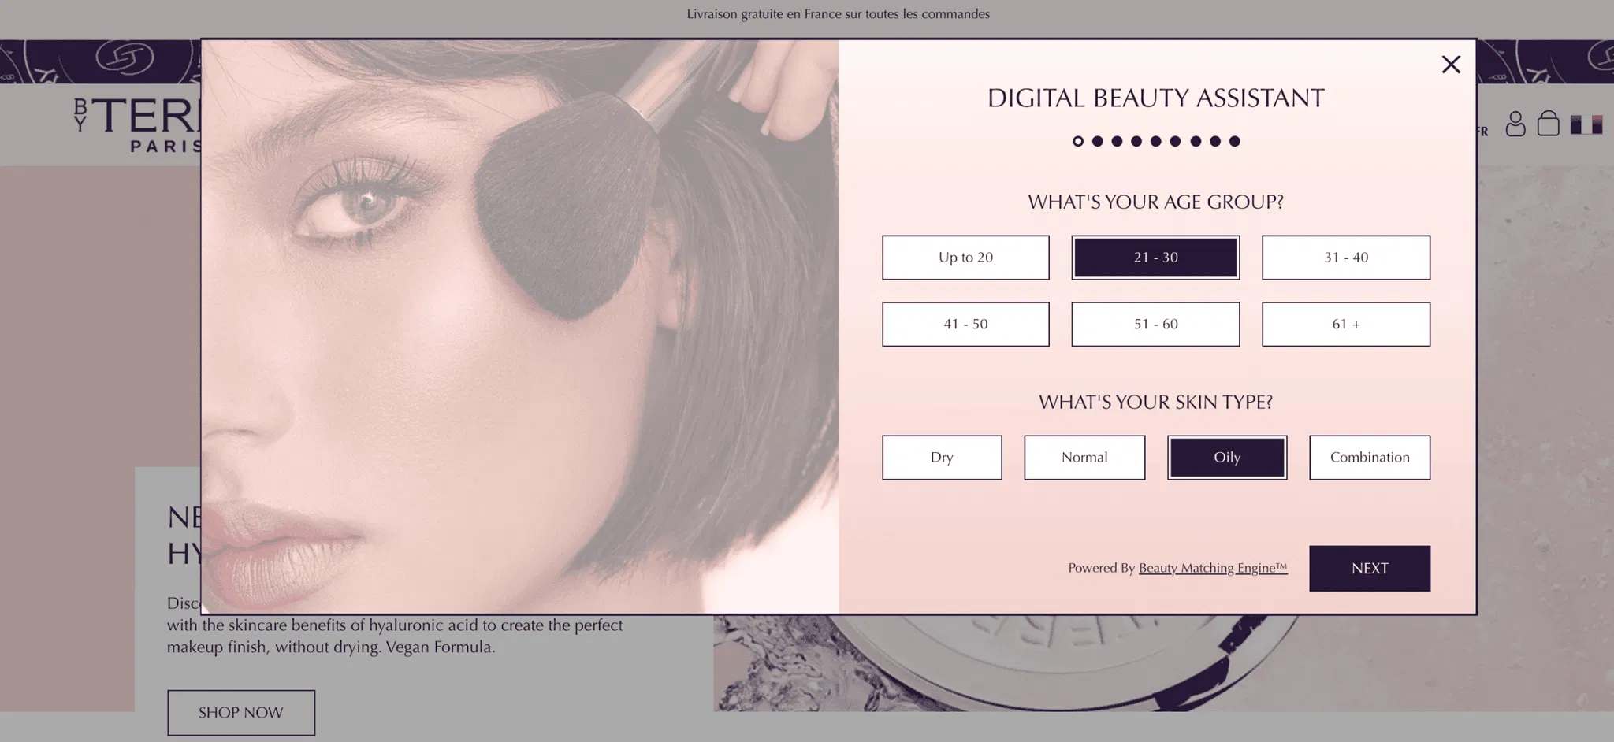Pick Combination skin type
Viewport: 1614px width, 742px height.
pos(1370,458)
